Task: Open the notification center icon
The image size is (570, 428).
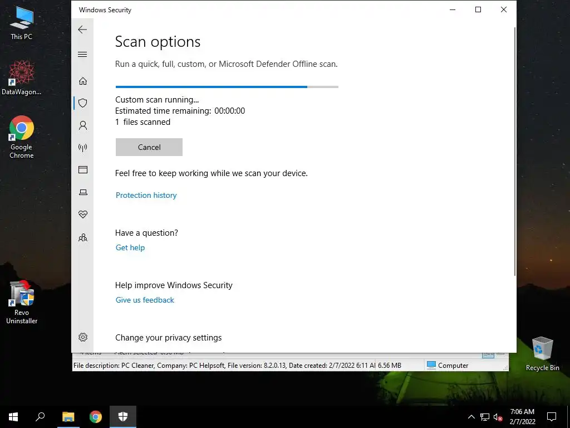Action: pos(552,417)
